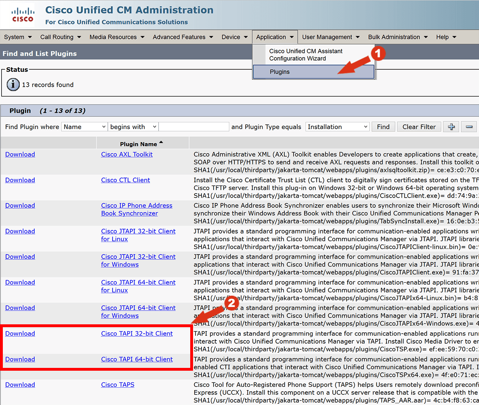Image resolution: width=479 pixels, height=405 pixels.
Task: Download the Cisco TAPI 64-bit Client
Action: pyautogui.click(x=20, y=359)
